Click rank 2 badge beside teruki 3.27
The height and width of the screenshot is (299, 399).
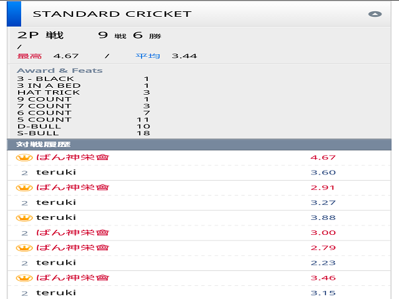click(x=24, y=202)
